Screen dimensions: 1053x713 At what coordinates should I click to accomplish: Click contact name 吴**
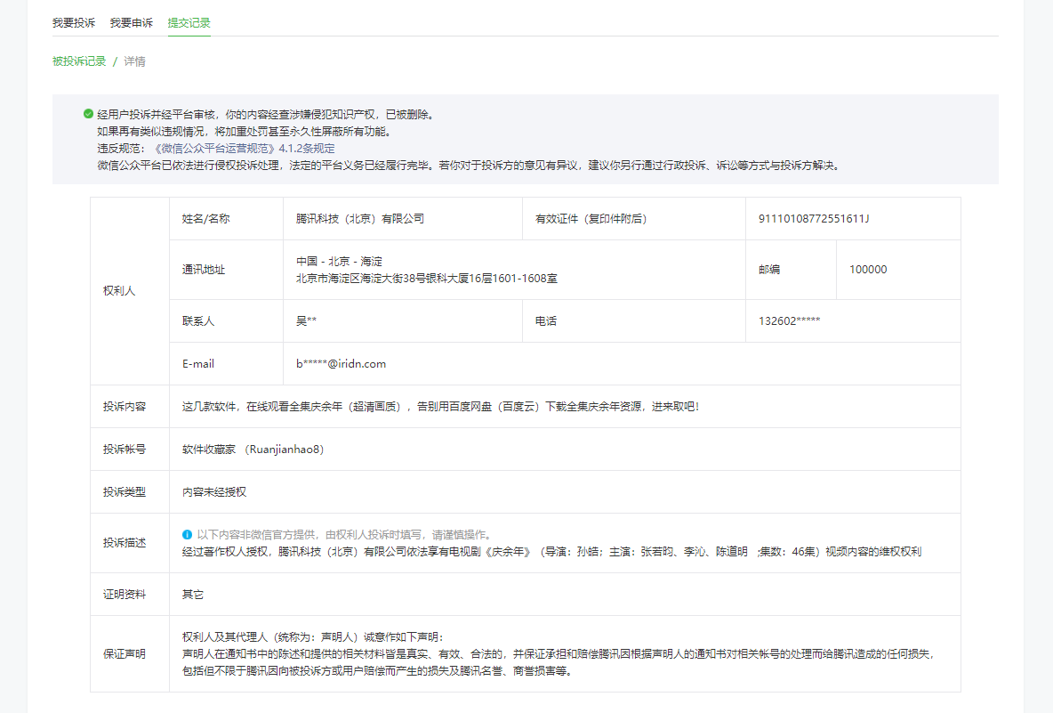pos(306,320)
